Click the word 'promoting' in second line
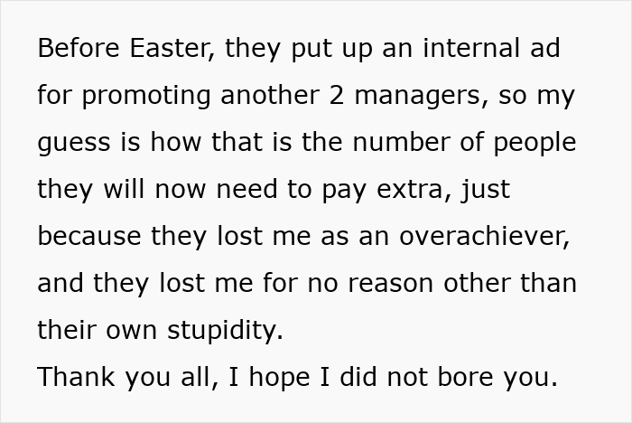The image size is (632, 423). (x=146, y=97)
